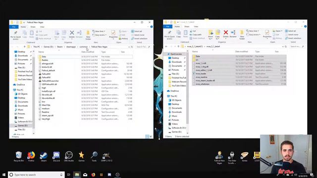Refresh the Fallout New Vegas folder view

[132, 47]
